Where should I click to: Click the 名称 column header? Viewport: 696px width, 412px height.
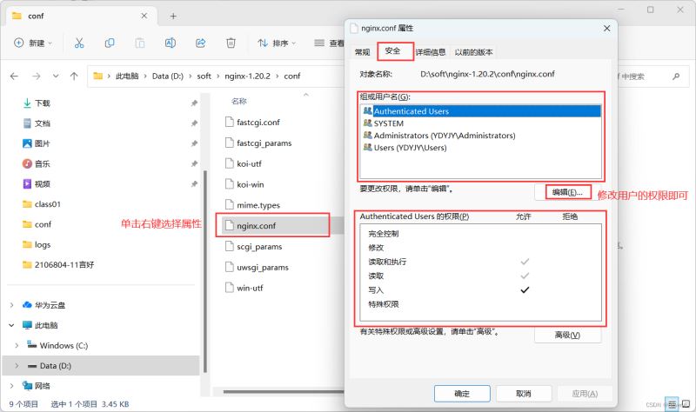click(238, 101)
